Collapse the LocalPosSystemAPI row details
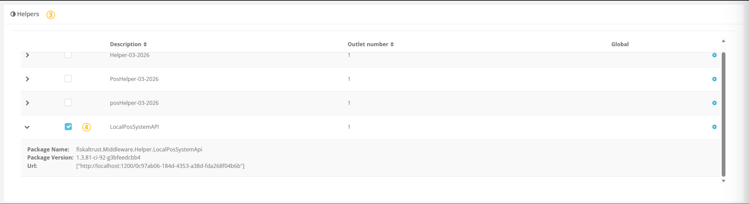Screen dimensions: 749x204 27,127
